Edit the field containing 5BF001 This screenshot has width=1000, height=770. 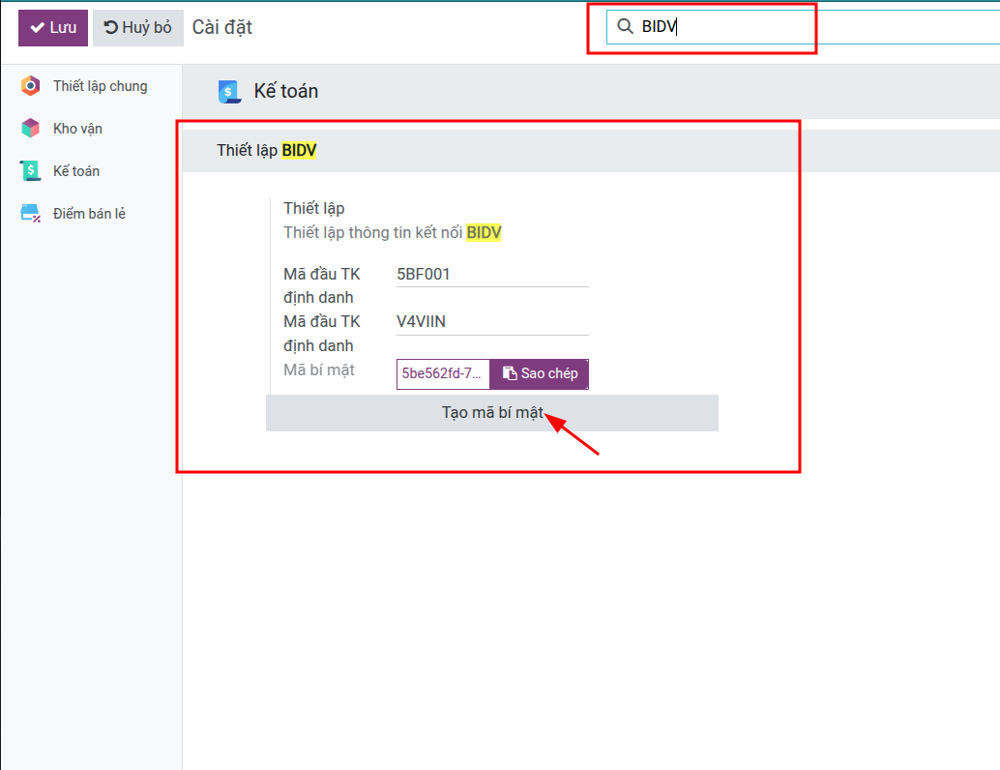point(491,275)
